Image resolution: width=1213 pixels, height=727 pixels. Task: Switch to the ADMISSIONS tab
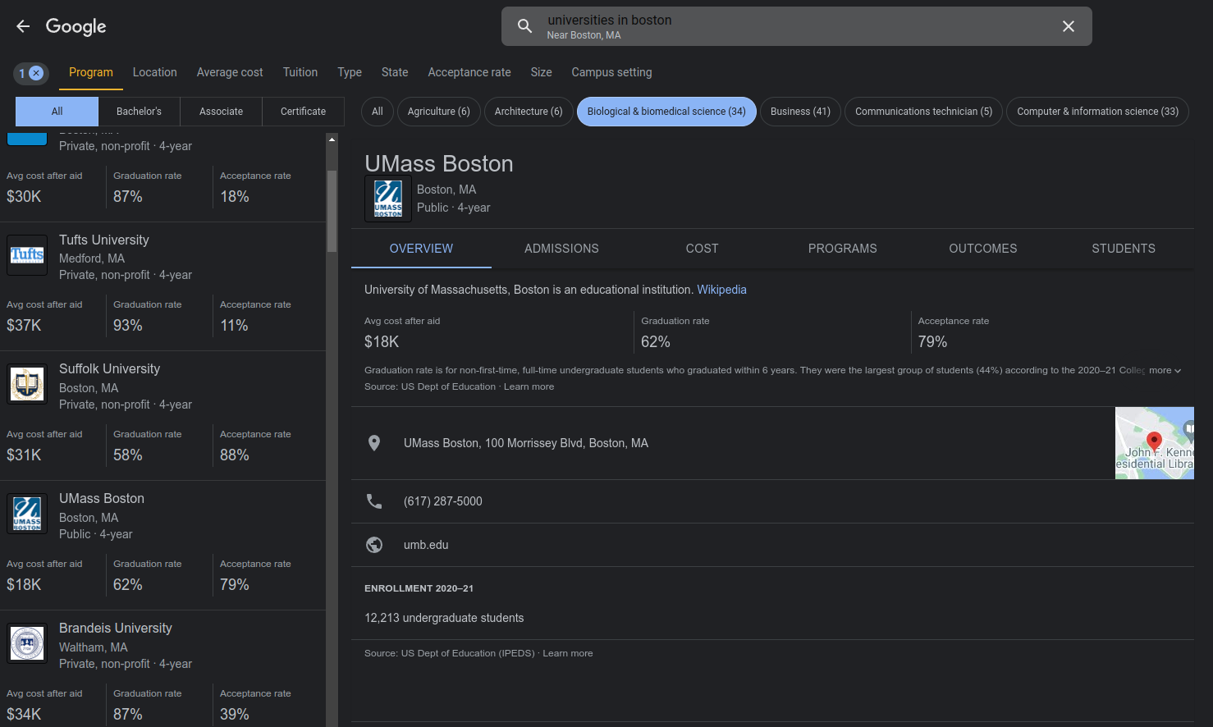pyautogui.click(x=562, y=249)
